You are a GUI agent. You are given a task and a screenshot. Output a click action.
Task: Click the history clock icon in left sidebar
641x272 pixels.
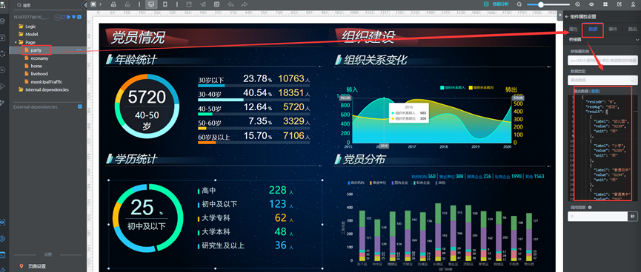3,69
